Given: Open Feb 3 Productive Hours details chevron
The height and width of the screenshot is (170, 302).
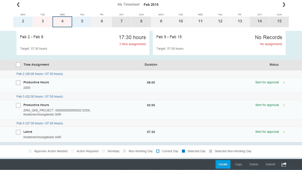Looking at the screenshot, I should (284, 105).
